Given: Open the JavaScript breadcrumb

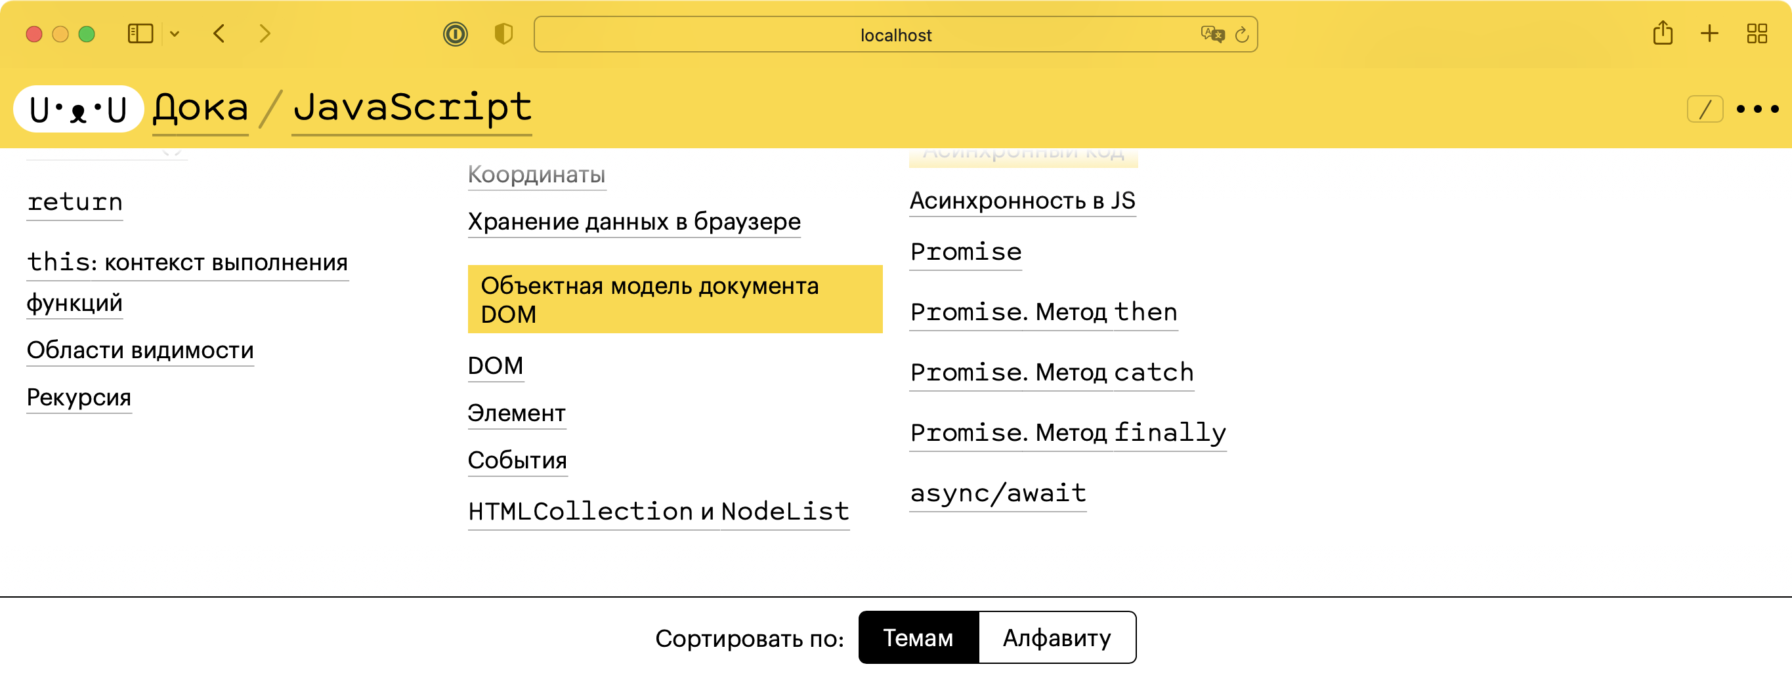Looking at the screenshot, I should point(412,108).
